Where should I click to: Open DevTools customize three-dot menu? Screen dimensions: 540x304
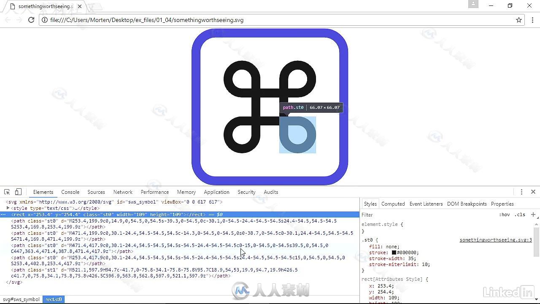pos(521,192)
